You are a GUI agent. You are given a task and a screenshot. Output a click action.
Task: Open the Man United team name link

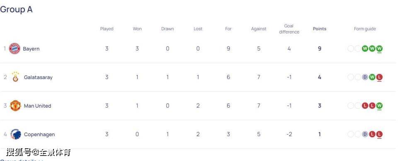(38, 106)
